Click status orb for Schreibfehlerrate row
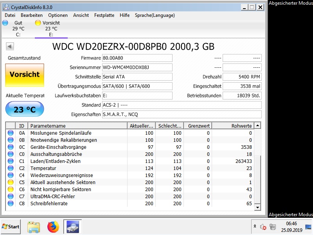Image resolution: width=313 pixels, height=235 pixels. 11,203
